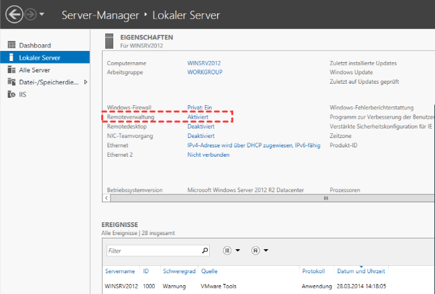
Task: Type in the Filter events field
Action: pyautogui.click(x=153, y=250)
